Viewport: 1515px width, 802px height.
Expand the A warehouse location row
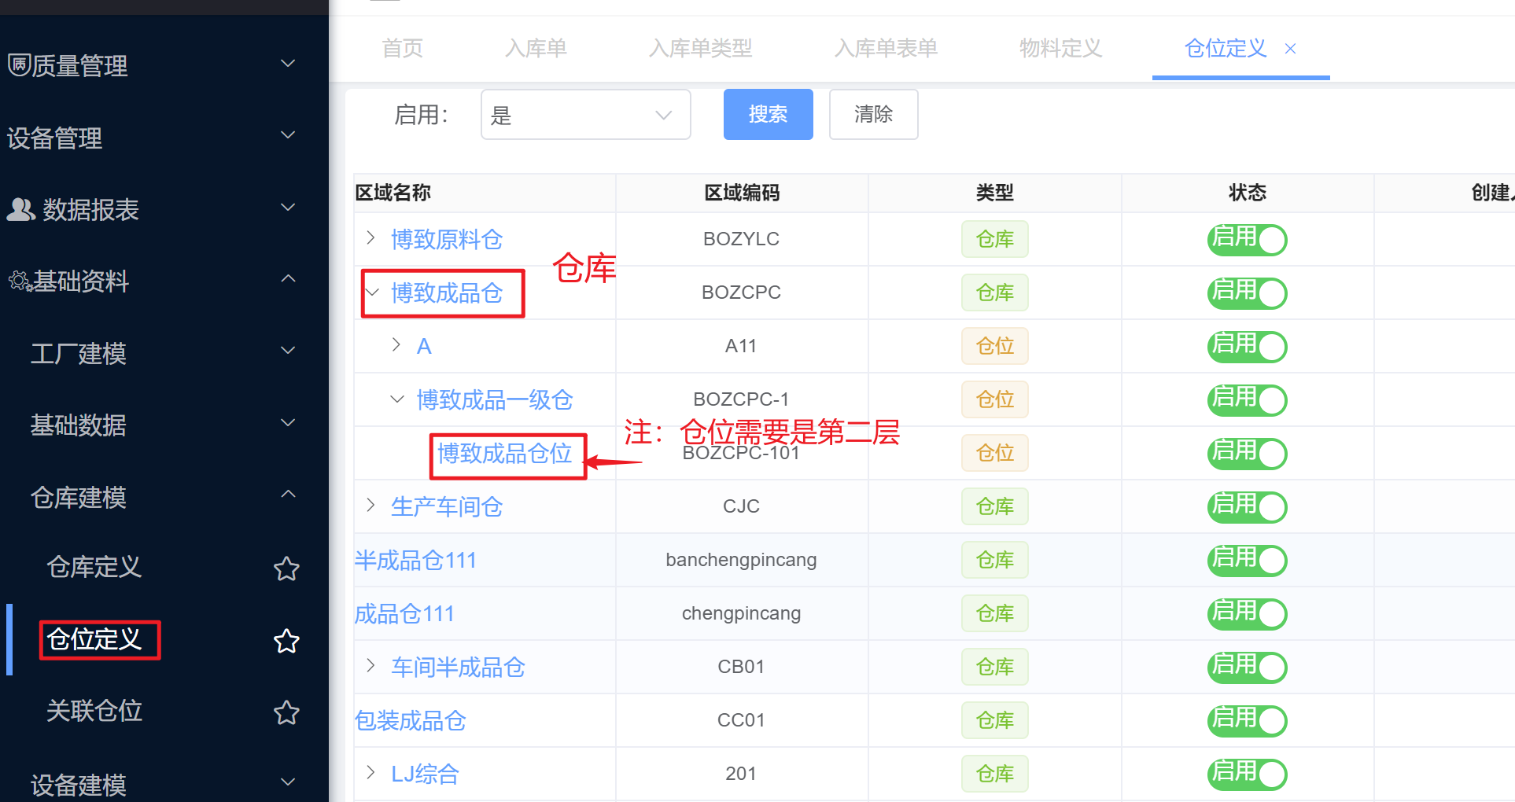(x=396, y=344)
